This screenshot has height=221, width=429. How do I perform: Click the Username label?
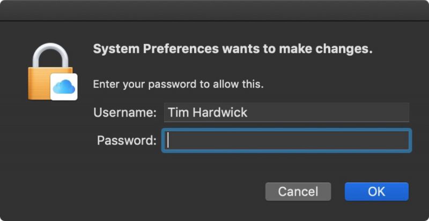(x=125, y=112)
